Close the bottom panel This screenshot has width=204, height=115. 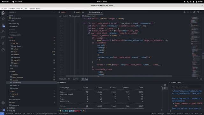pos(201,79)
